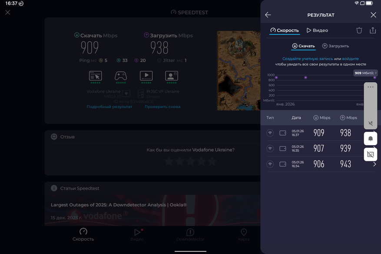Click the server icon beside PrJSC VF Ukraine
This screenshot has width=381, height=254.
(x=141, y=94)
